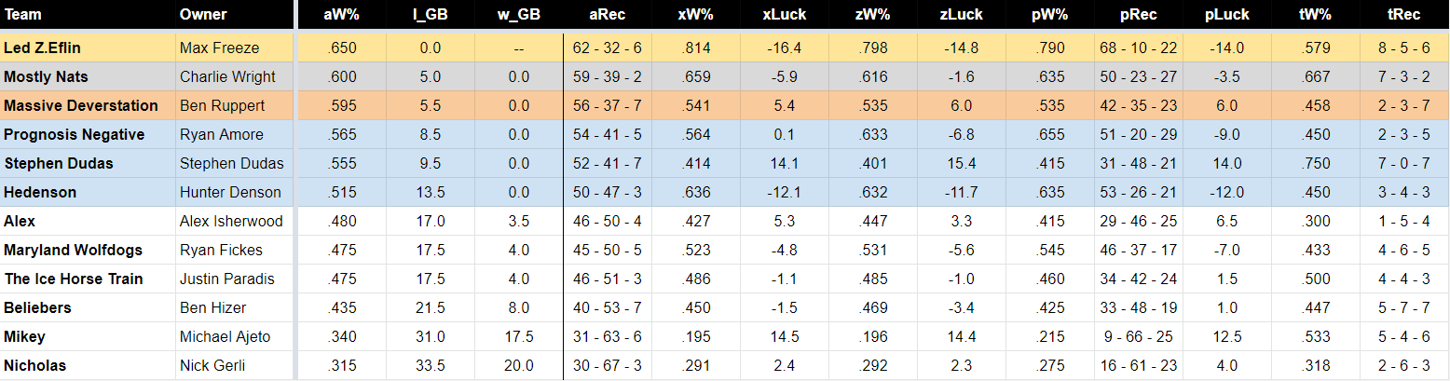Viewport: 1450px width, 381px height.
Task: Select Hedenson's aRec 50 - 47 - 3
Action: click(608, 192)
